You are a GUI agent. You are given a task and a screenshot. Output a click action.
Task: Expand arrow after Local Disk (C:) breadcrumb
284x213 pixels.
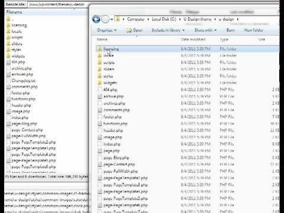(x=180, y=20)
